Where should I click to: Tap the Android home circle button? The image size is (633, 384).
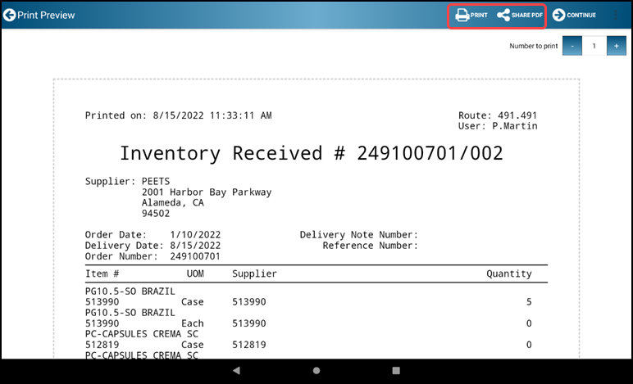click(316, 370)
